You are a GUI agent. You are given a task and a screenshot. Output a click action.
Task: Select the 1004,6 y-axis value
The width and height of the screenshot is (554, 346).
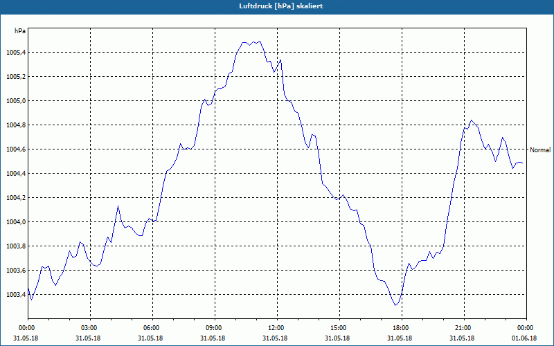(15, 149)
